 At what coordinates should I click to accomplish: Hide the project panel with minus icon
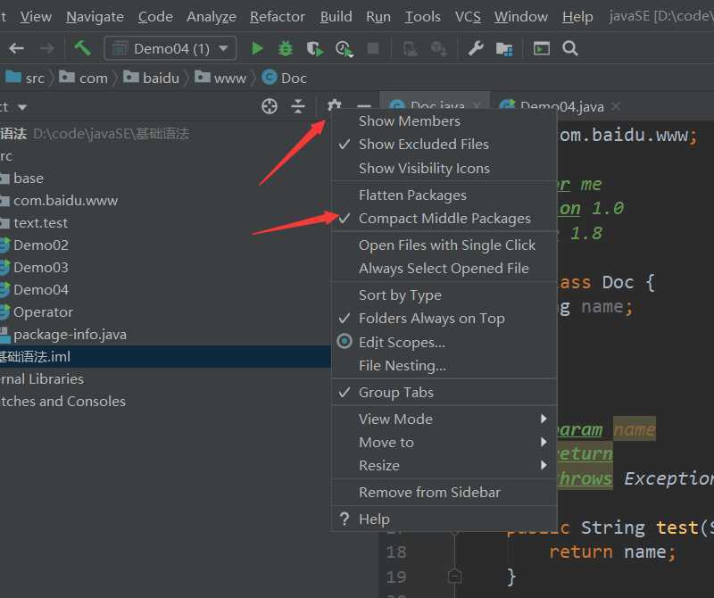click(364, 106)
